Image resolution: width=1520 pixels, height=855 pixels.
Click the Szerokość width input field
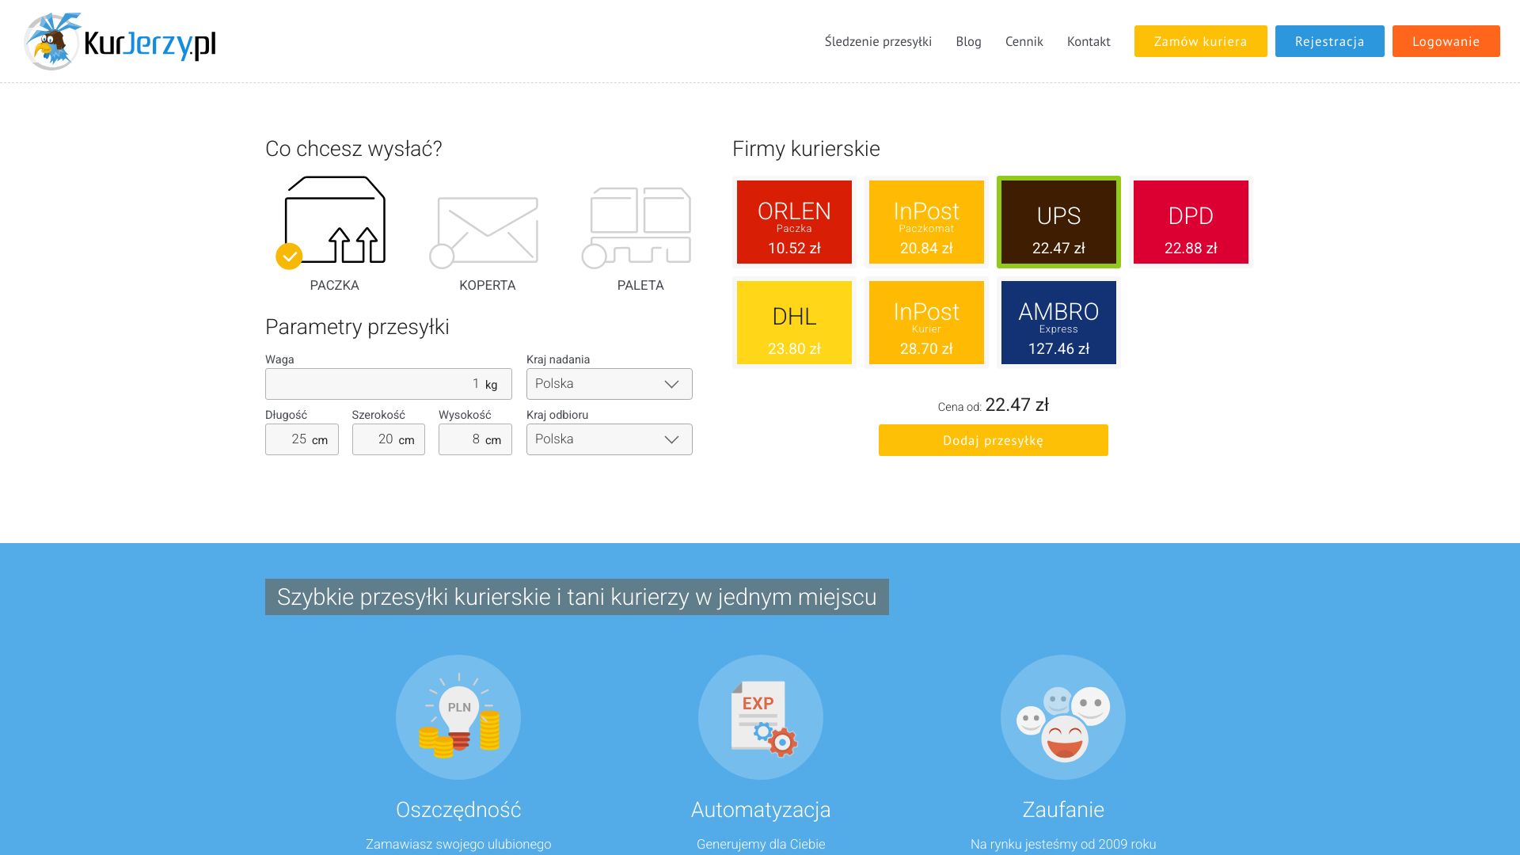click(389, 439)
